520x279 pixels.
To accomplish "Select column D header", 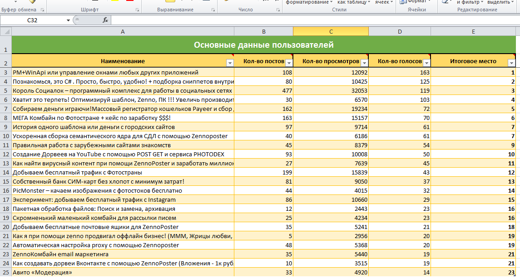I will (400, 31).
